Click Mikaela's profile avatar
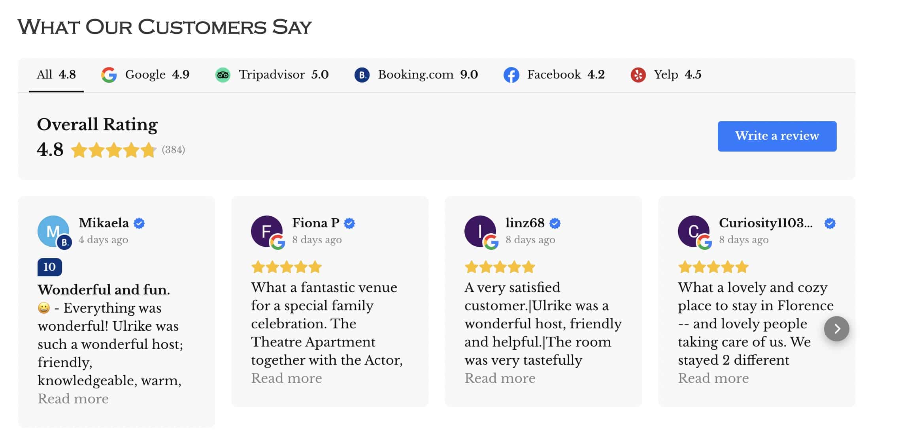The height and width of the screenshot is (446, 902). (x=53, y=231)
